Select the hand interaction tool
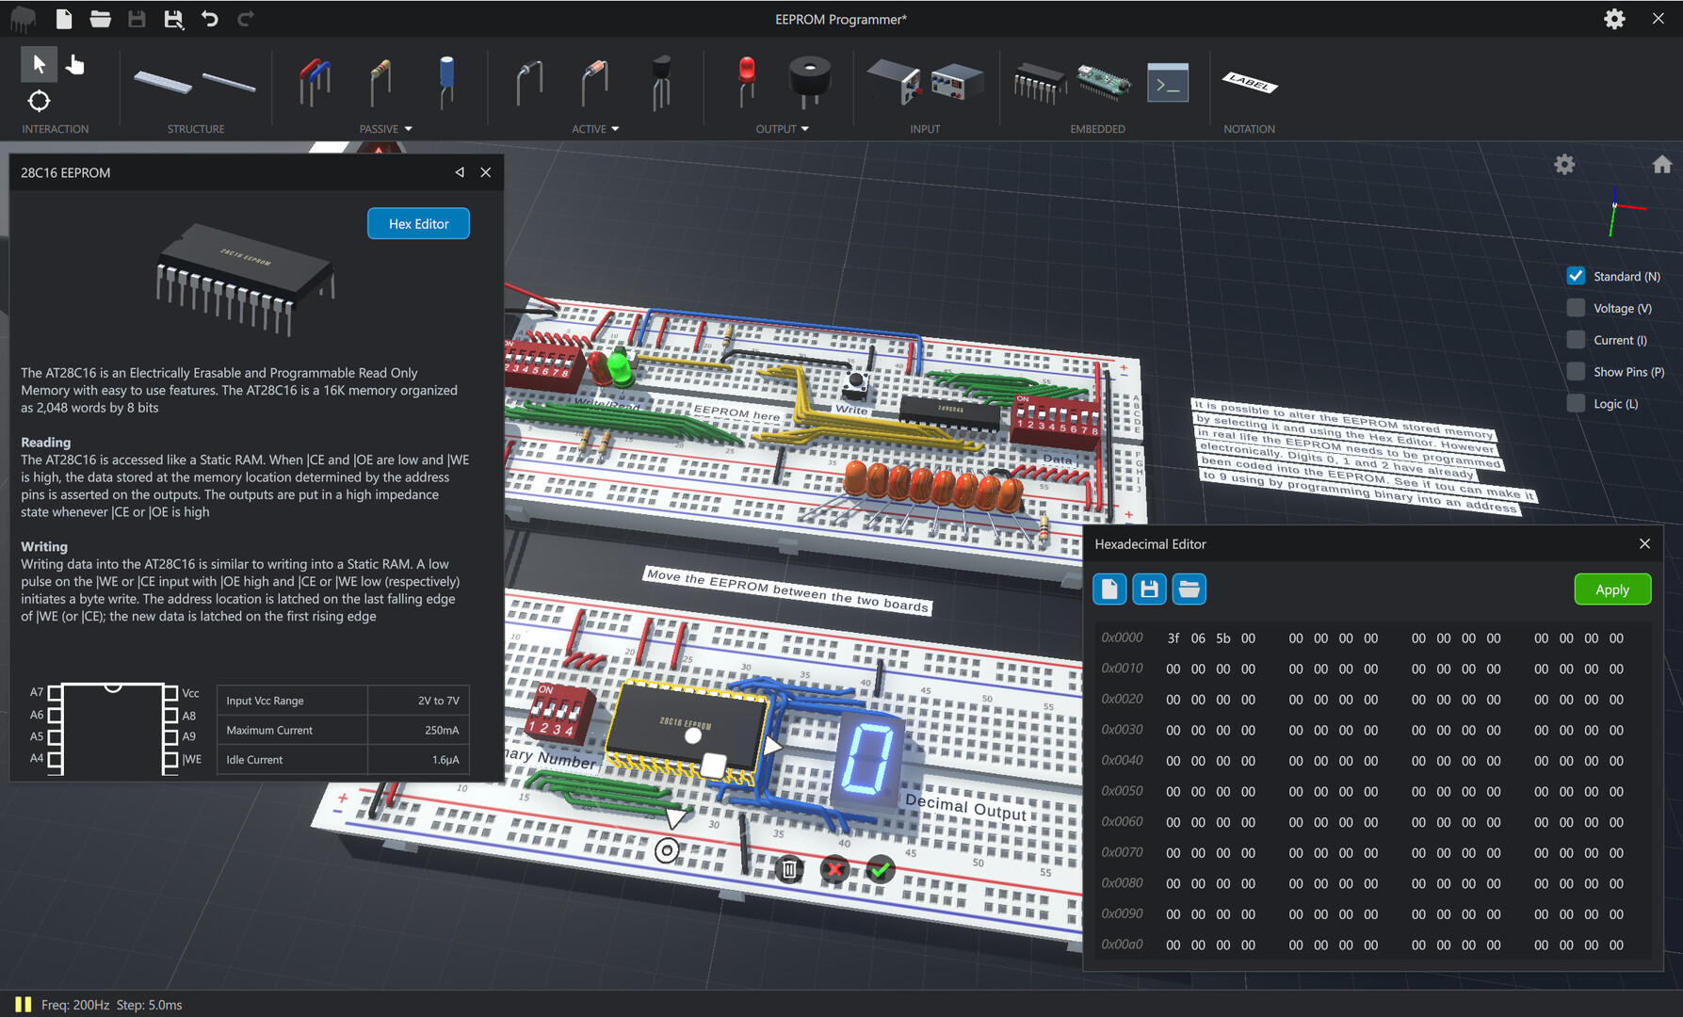Image resolution: width=1683 pixels, height=1017 pixels. click(x=75, y=64)
